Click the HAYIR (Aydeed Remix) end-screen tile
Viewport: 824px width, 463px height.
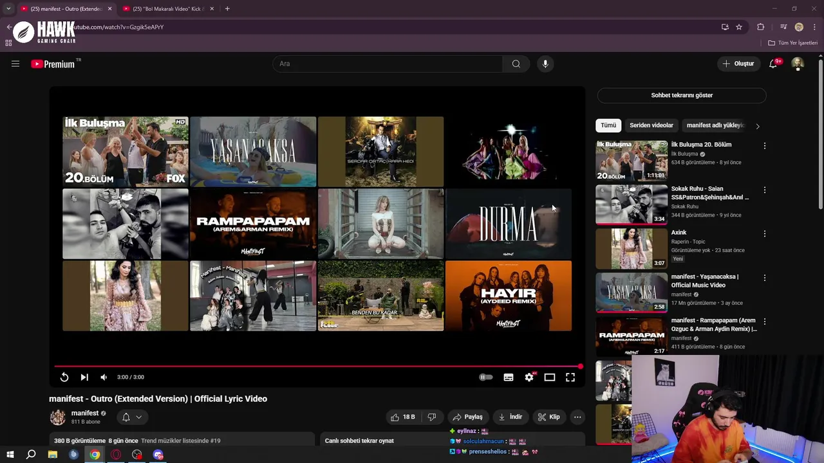click(x=509, y=296)
